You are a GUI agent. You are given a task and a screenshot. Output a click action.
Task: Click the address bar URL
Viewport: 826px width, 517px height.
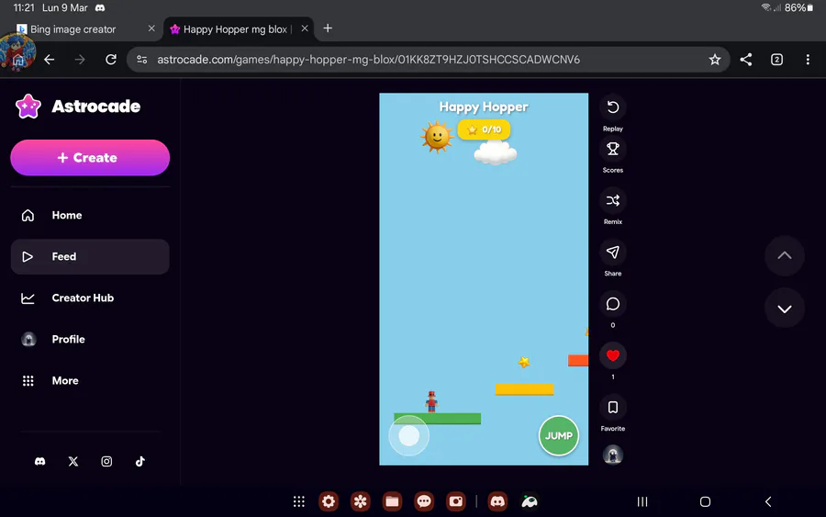[368, 60]
